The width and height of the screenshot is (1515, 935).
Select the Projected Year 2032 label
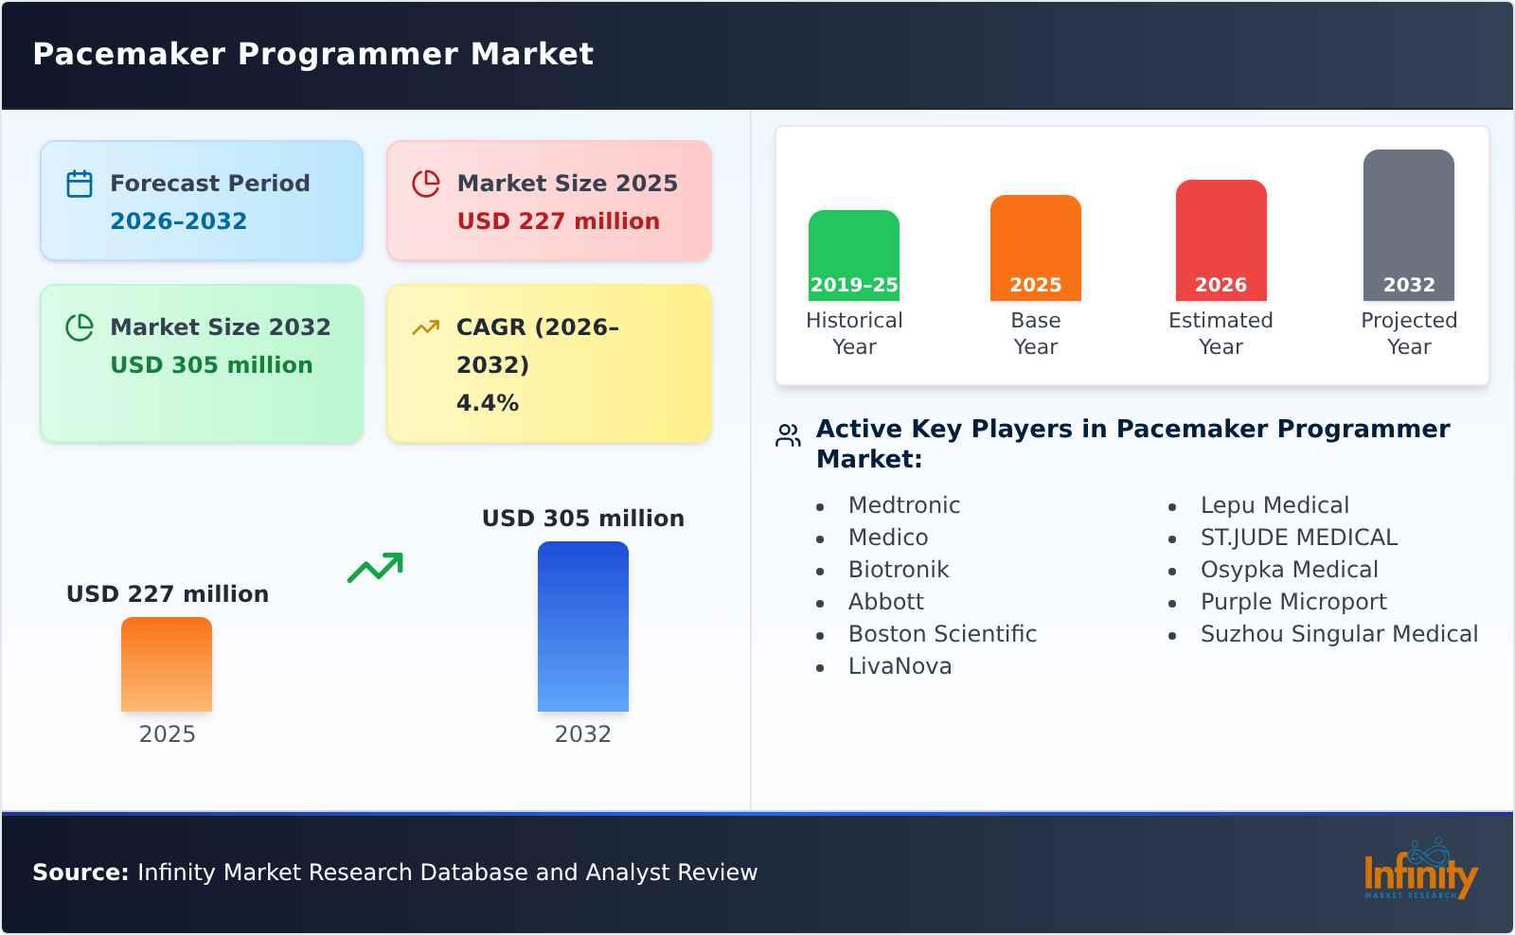[1409, 333]
